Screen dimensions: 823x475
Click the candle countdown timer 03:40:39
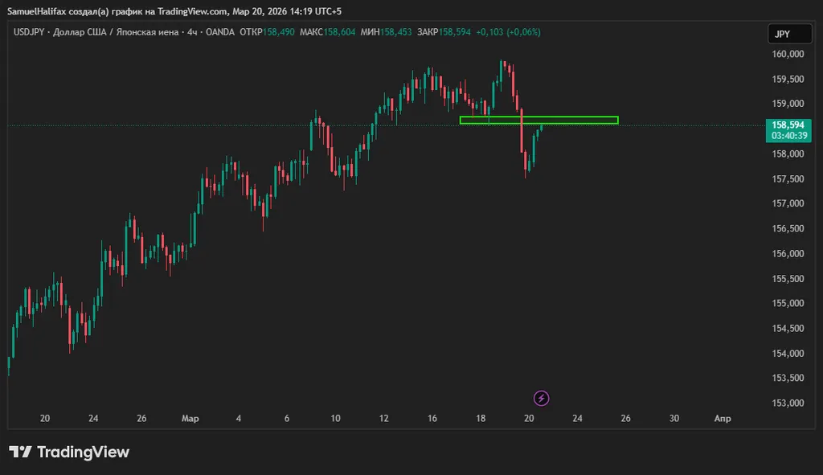788,136
